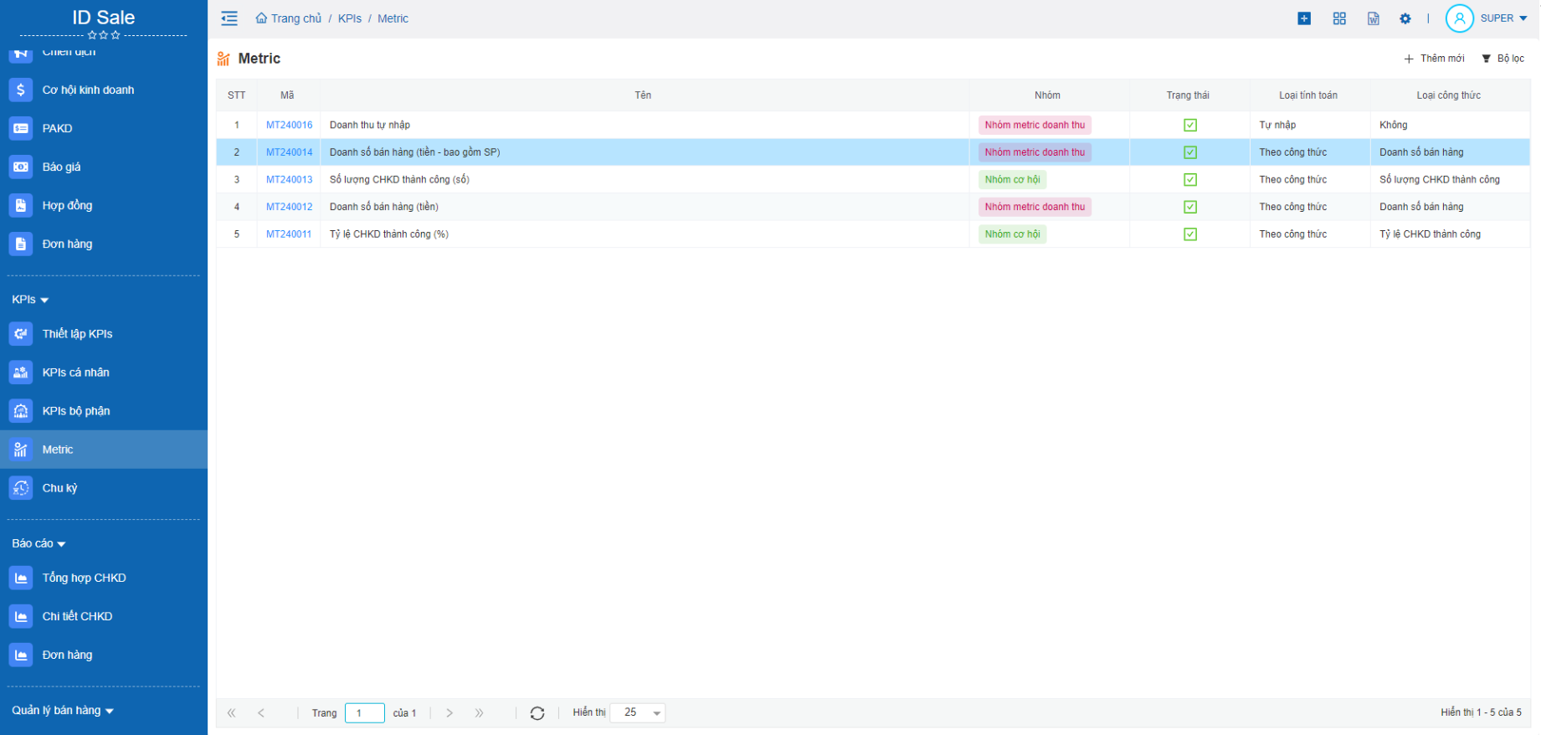Click the Loại tính toán column header
The image size is (1541, 735).
tap(1308, 95)
